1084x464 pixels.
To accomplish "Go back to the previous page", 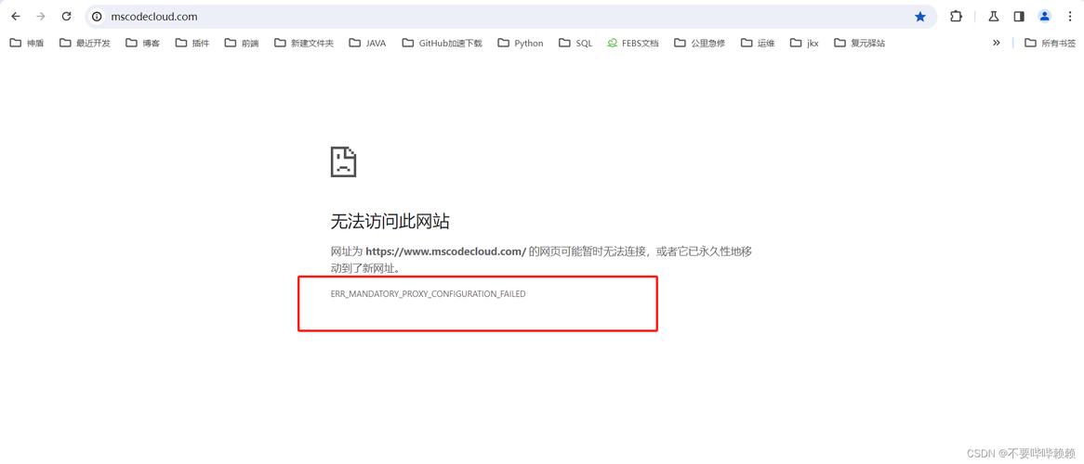I will [16, 17].
